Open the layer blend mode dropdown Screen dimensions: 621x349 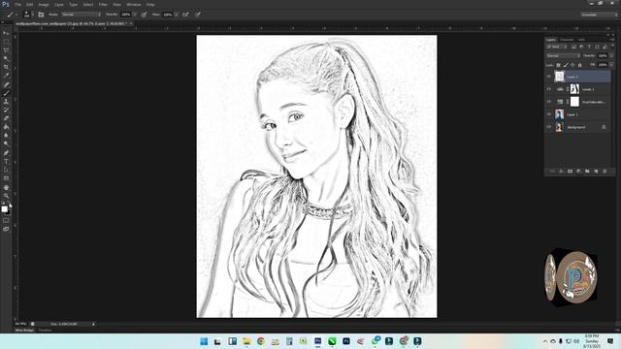tap(563, 56)
